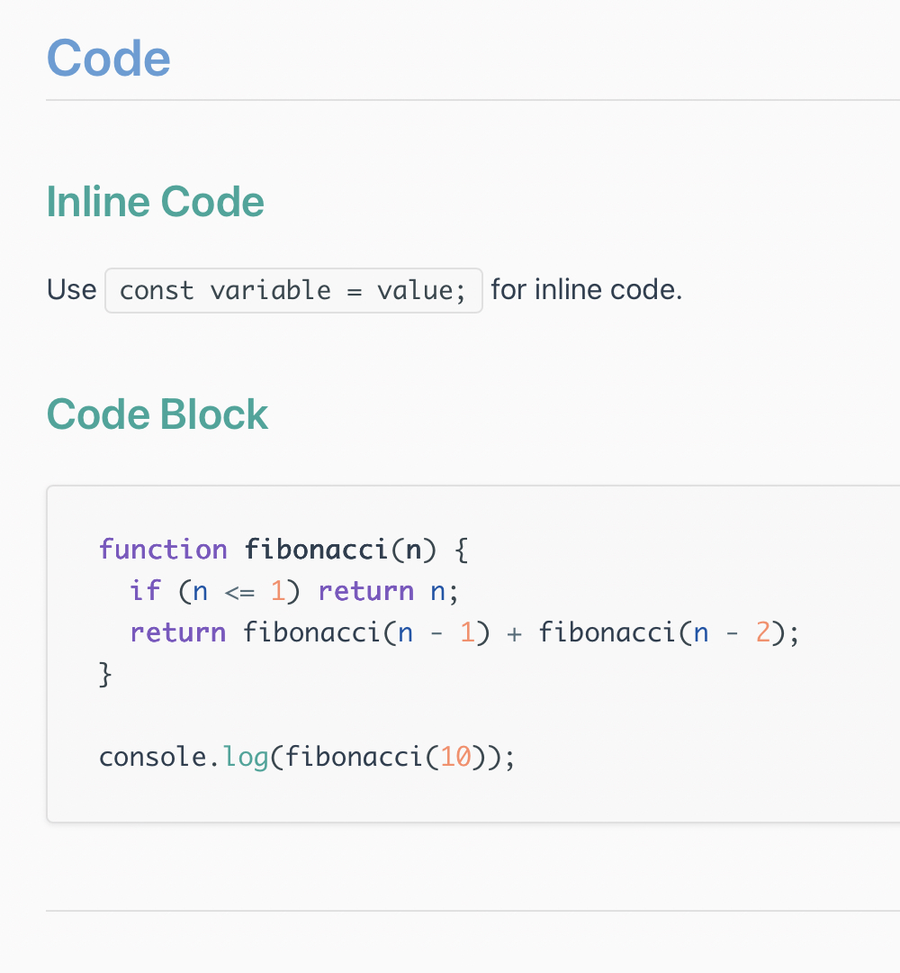Click the "return" keyword starting the third code line

177,632
